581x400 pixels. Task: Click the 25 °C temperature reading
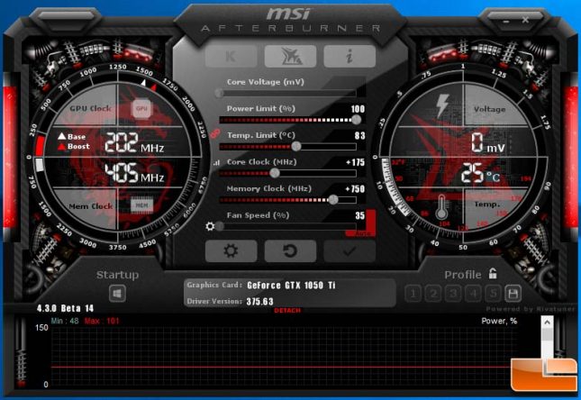coord(481,174)
